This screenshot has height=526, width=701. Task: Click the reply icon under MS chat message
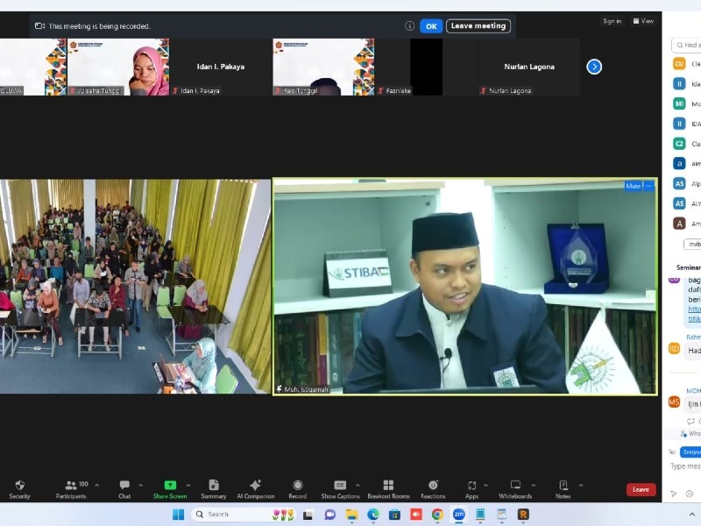690,421
